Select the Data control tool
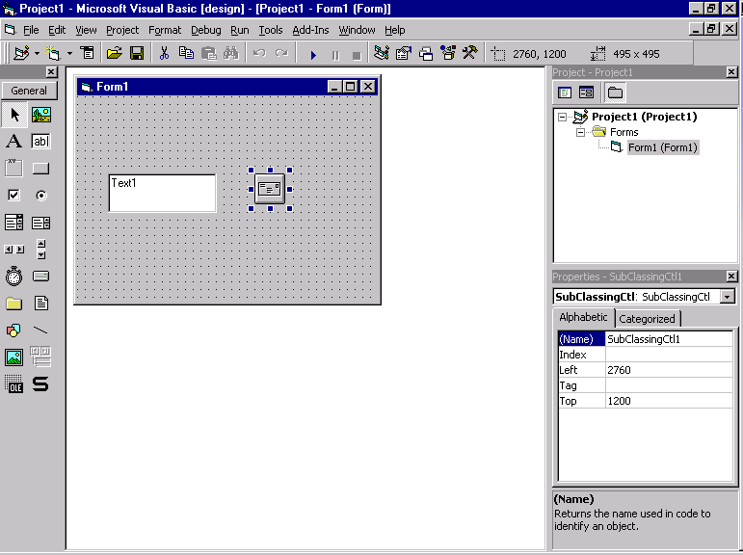Screen dimensions: 743x555 (x=41, y=357)
